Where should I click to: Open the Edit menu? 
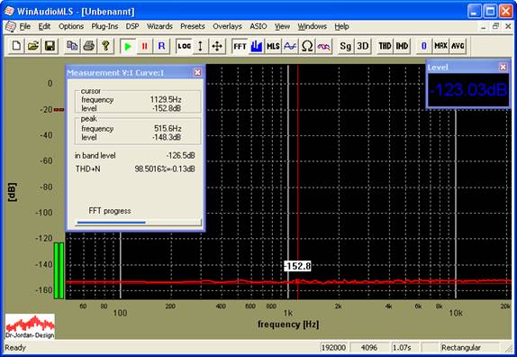44,26
